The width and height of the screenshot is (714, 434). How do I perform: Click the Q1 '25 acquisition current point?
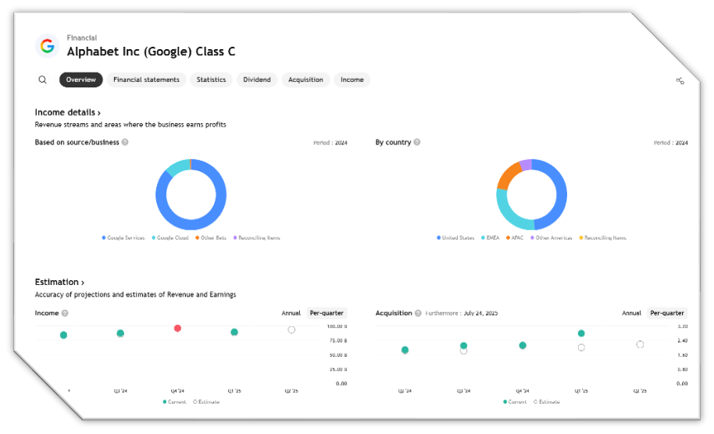click(x=581, y=333)
